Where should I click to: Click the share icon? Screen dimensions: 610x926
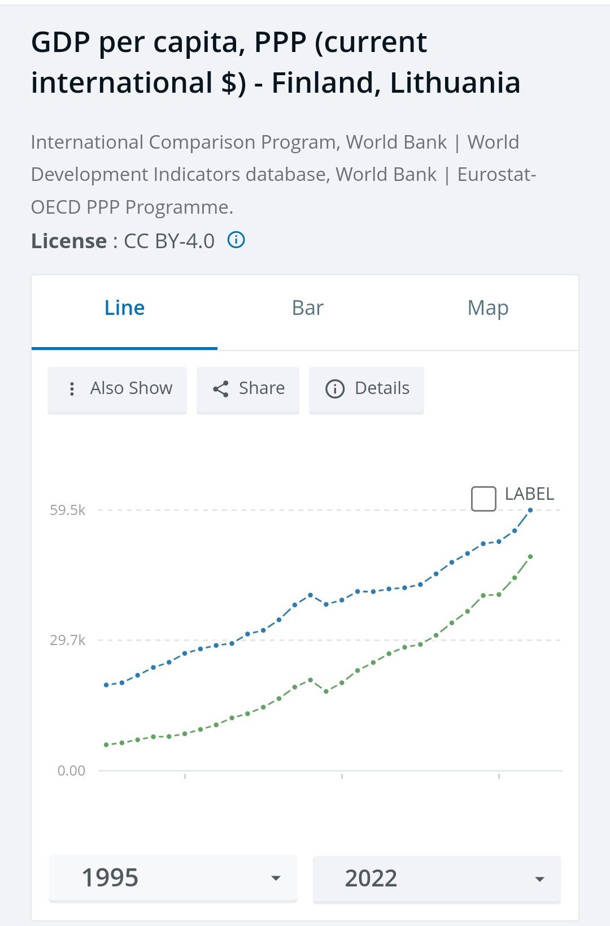pos(221,389)
